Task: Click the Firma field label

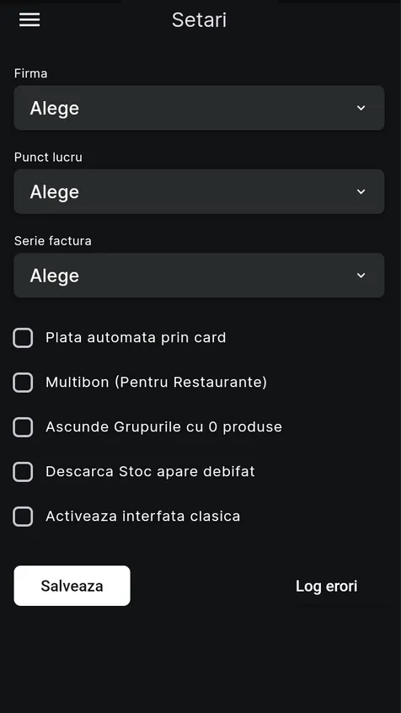Action: (x=30, y=73)
